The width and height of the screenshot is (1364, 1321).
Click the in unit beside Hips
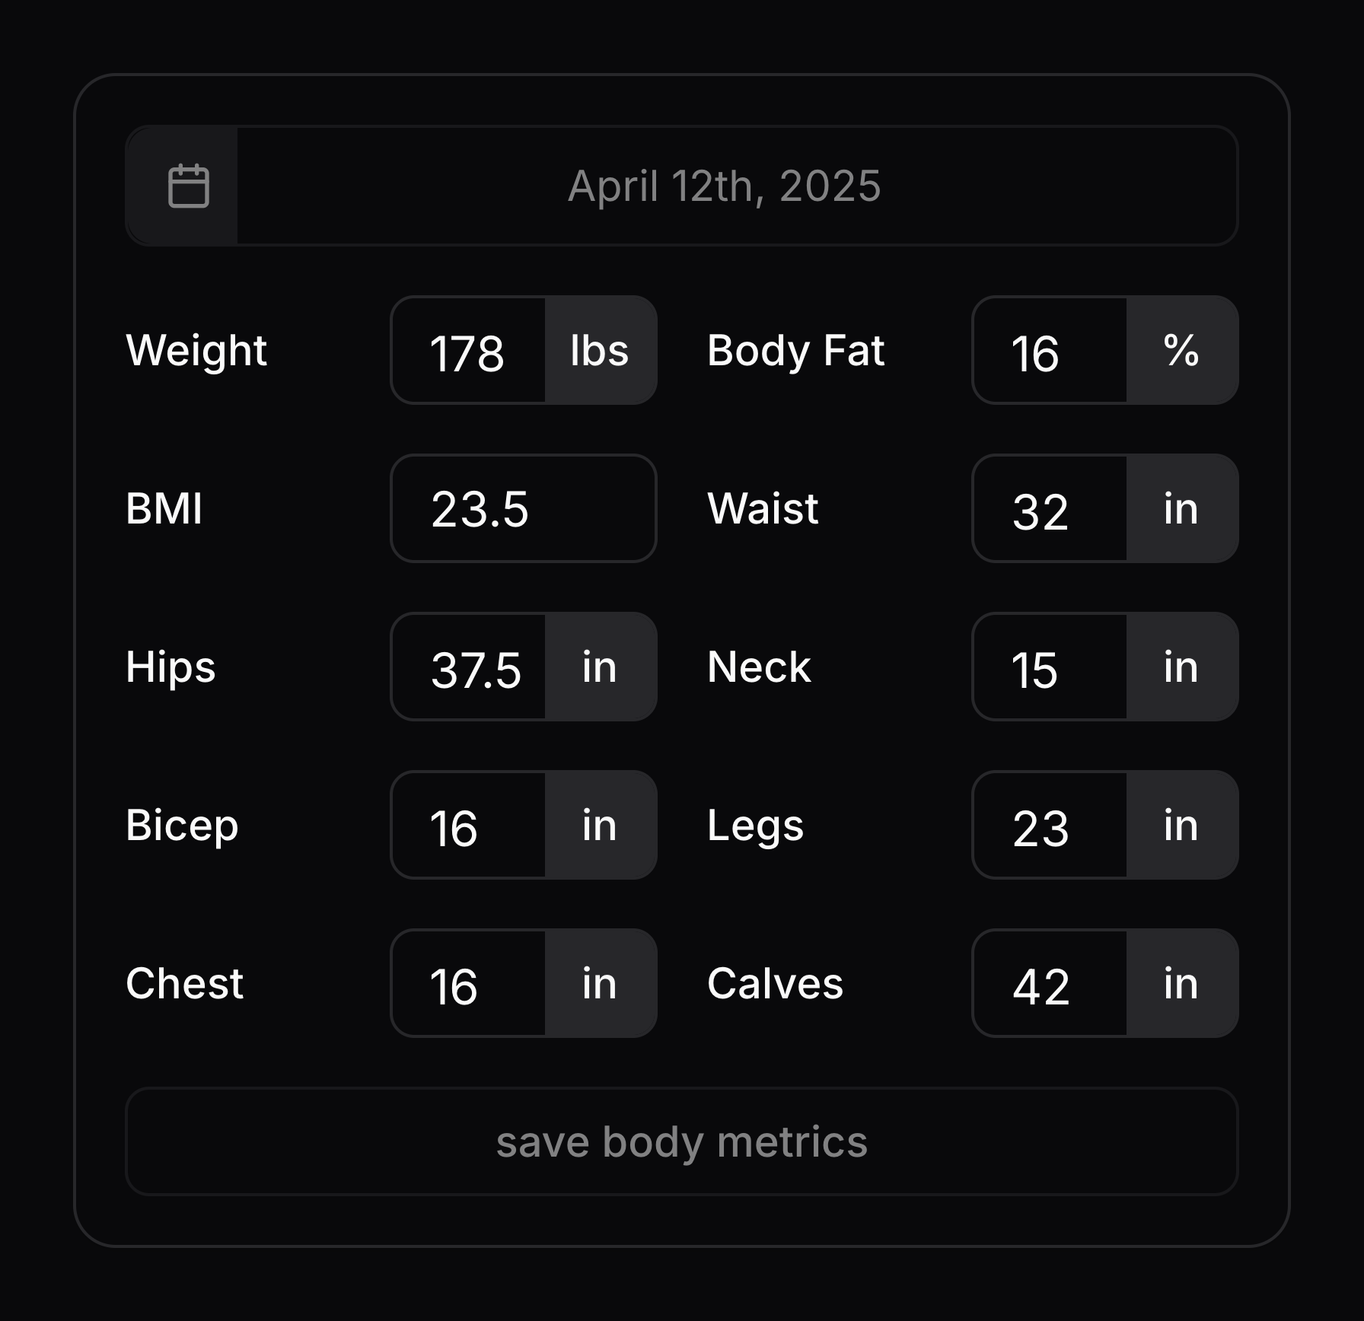[600, 667]
